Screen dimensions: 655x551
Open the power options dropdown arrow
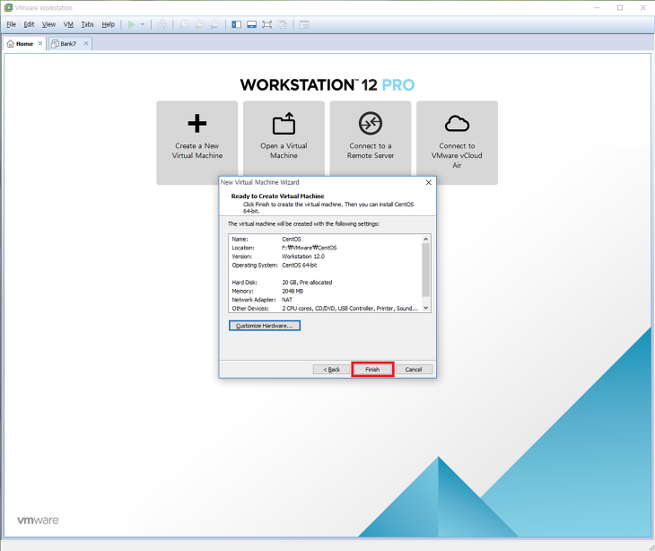[x=143, y=24]
